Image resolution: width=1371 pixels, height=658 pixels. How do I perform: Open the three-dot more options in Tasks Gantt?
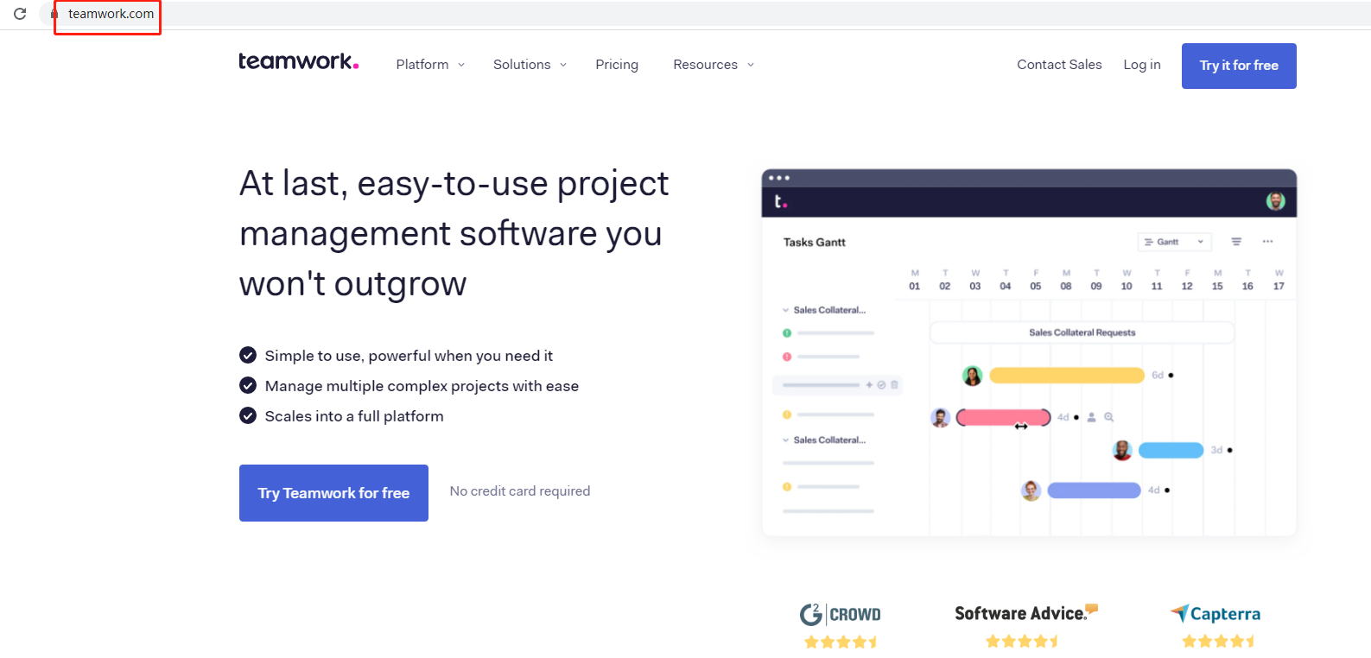[x=1267, y=242]
